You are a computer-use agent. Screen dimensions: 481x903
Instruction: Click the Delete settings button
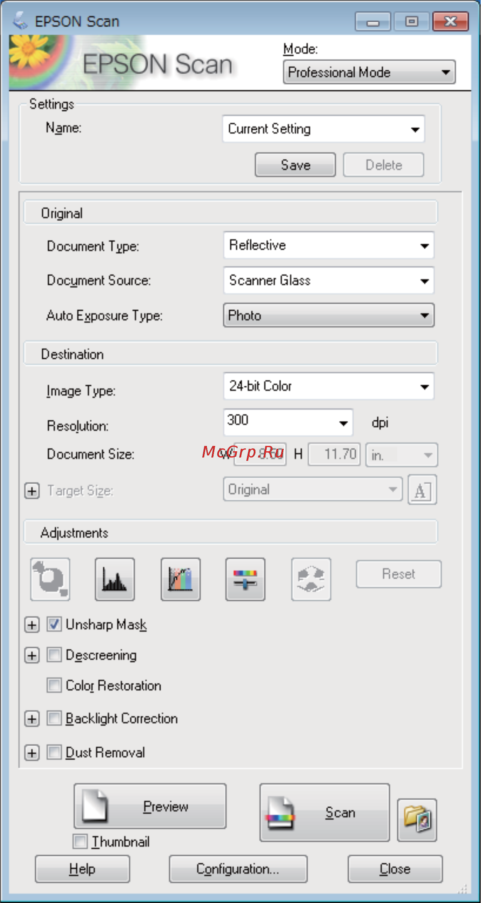(383, 165)
